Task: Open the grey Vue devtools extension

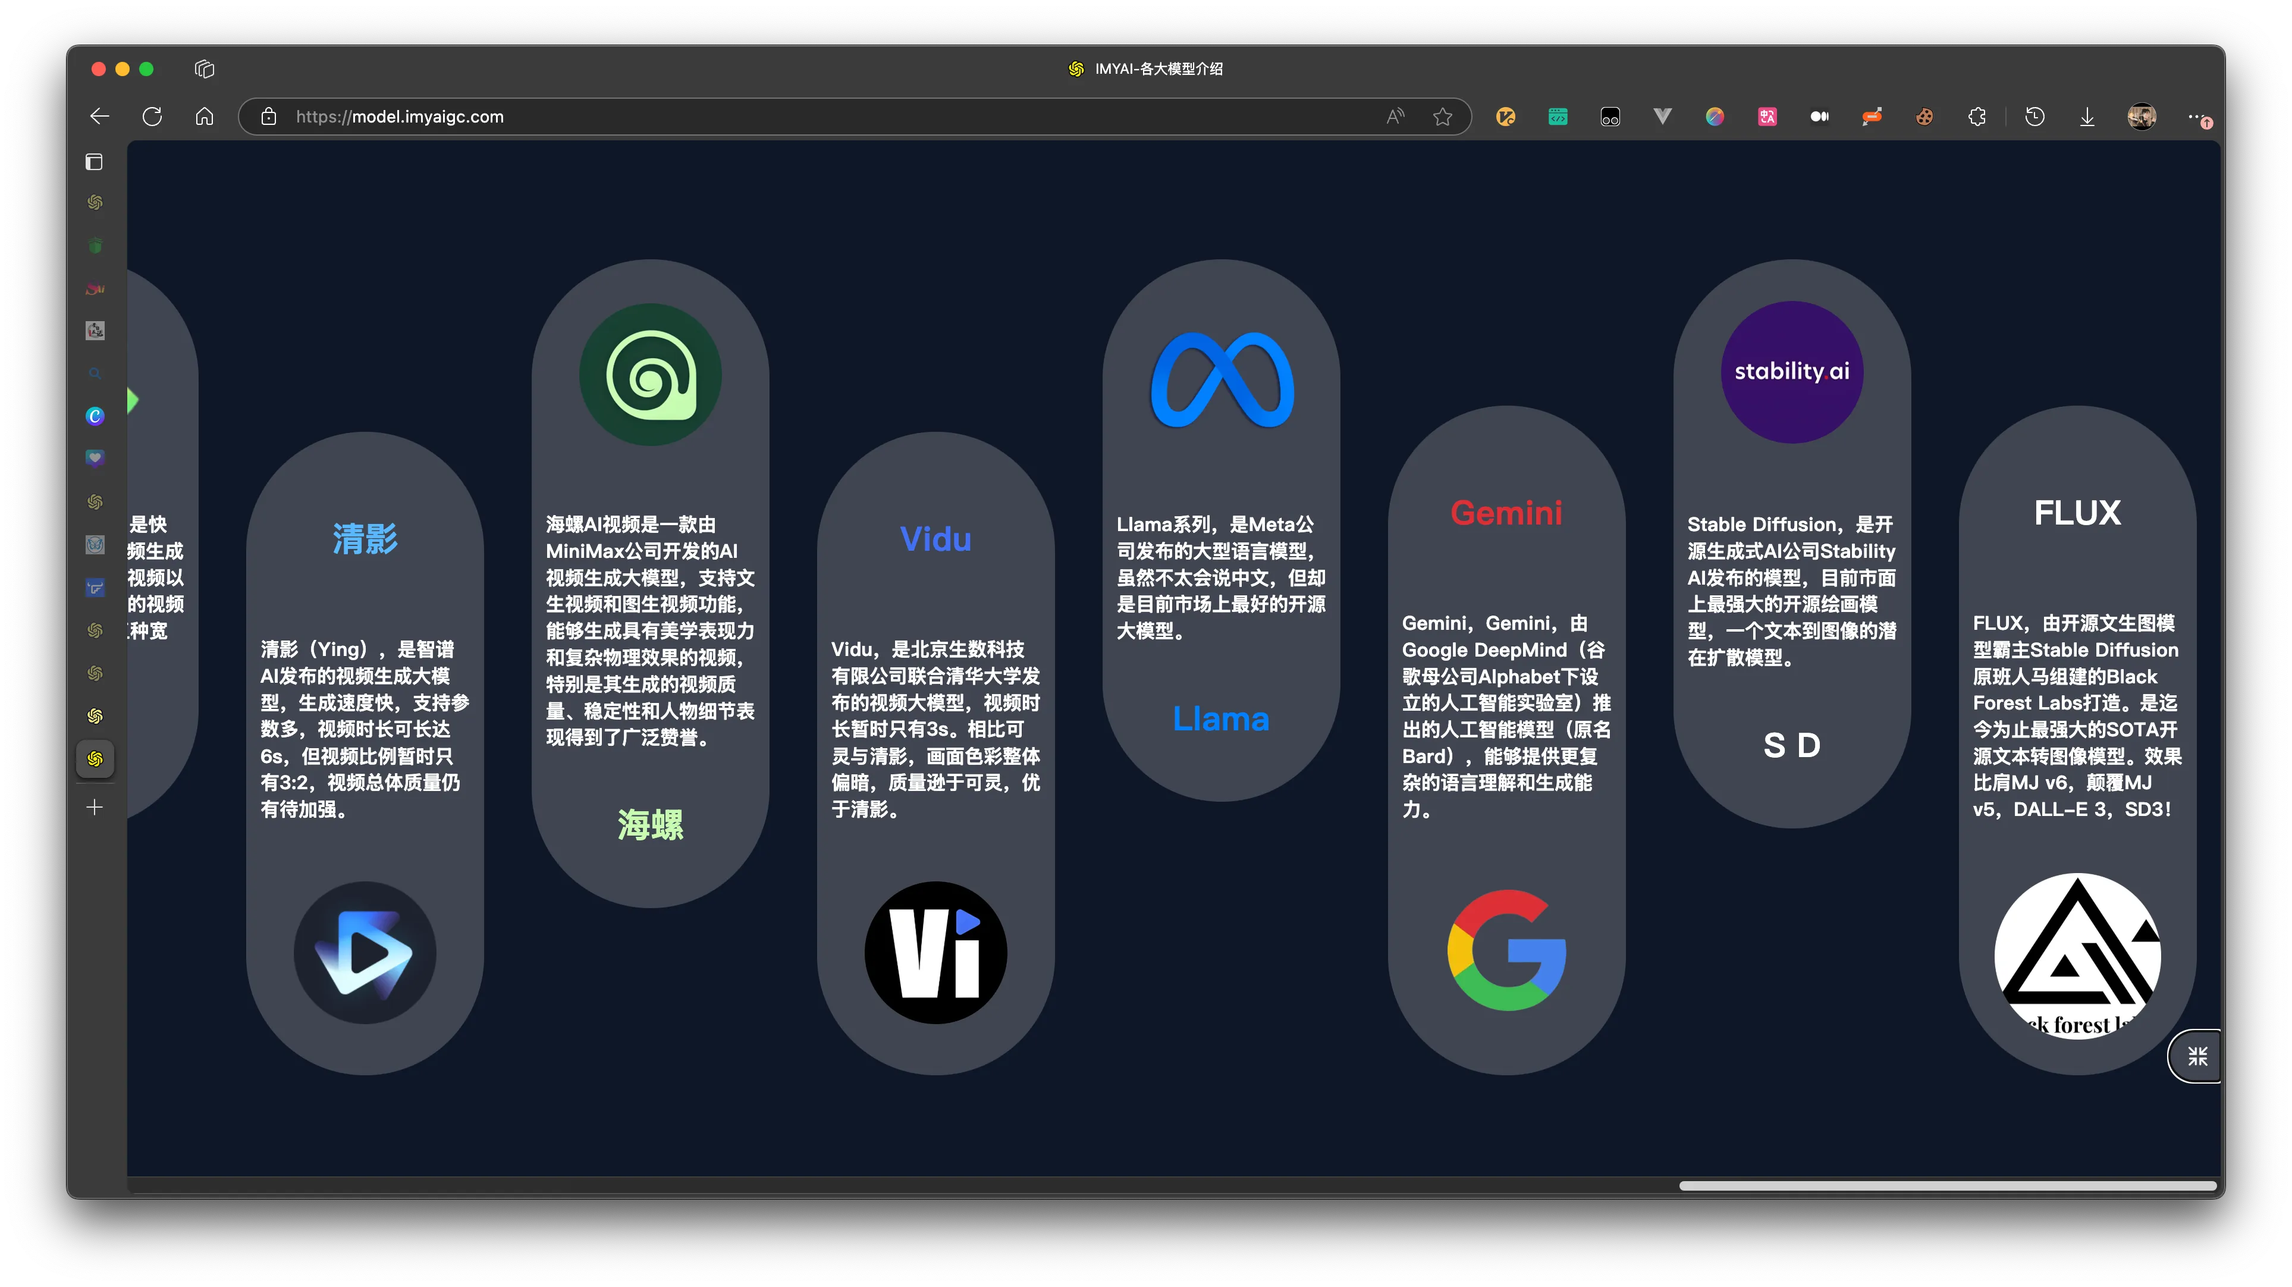Action: (x=1662, y=117)
